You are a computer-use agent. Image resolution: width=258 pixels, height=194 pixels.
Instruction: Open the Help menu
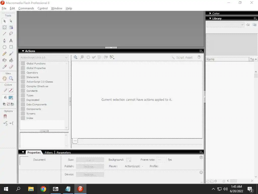(69, 8)
